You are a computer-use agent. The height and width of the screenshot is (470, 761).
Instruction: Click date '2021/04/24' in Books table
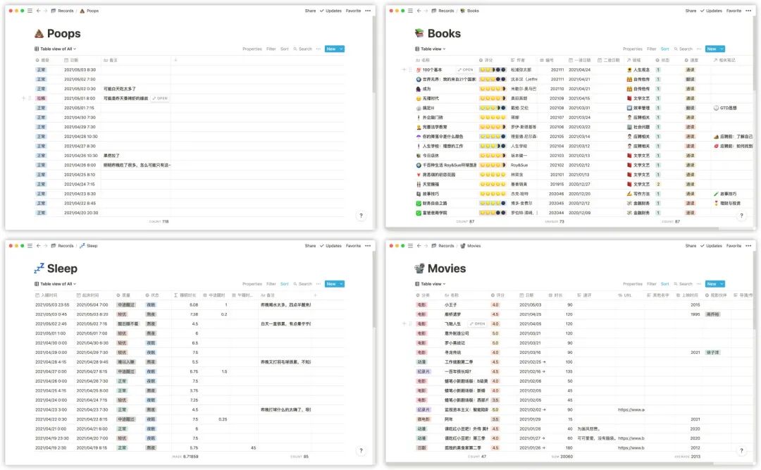click(579, 70)
